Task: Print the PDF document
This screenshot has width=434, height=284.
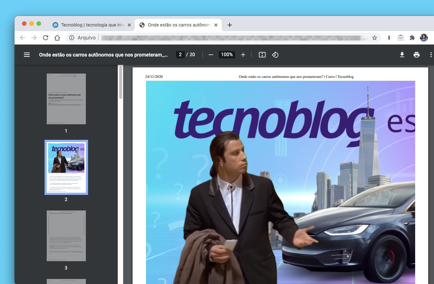Action: click(x=417, y=55)
